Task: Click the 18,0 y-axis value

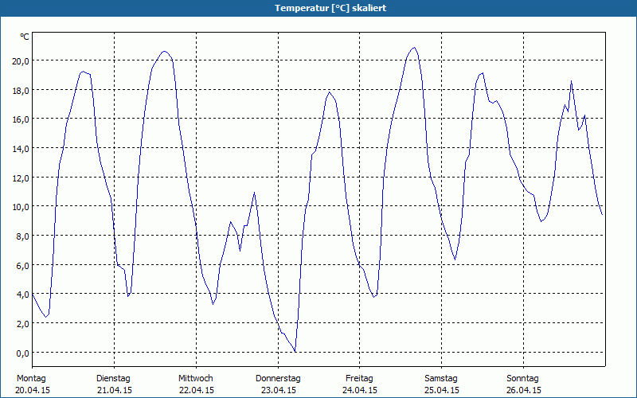Action: click(x=22, y=90)
